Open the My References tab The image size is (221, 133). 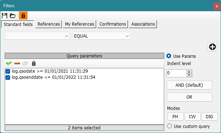(80, 24)
